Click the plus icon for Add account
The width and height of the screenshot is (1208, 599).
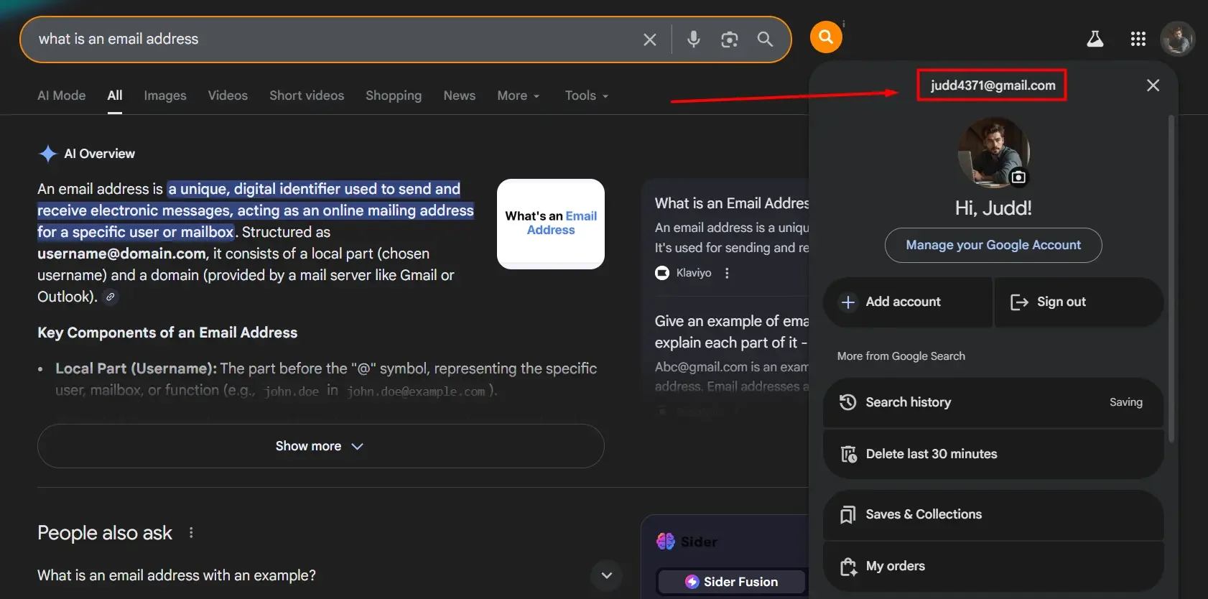(847, 302)
